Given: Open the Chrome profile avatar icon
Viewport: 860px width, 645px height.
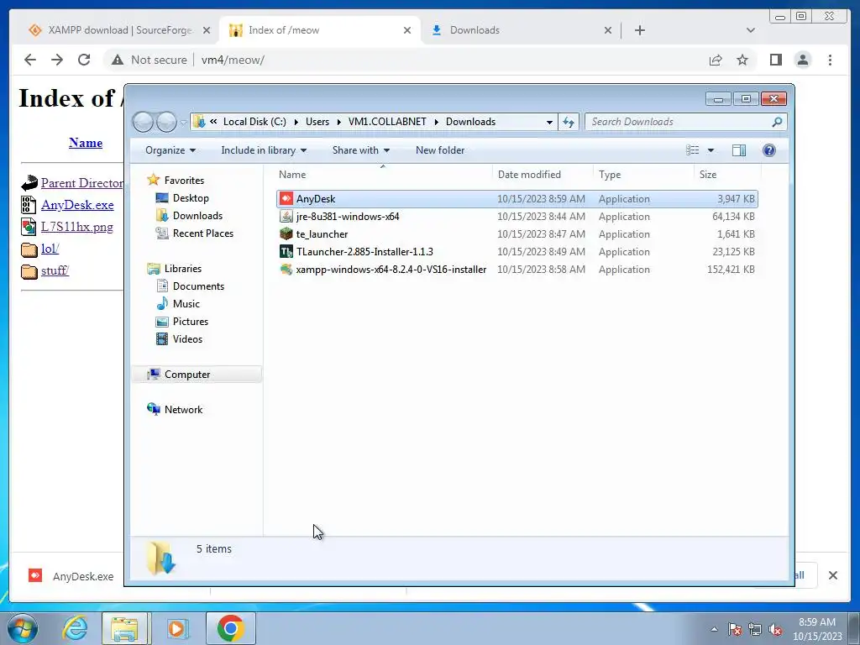Looking at the screenshot, I should pyautogui.click(x=803, y=60).
